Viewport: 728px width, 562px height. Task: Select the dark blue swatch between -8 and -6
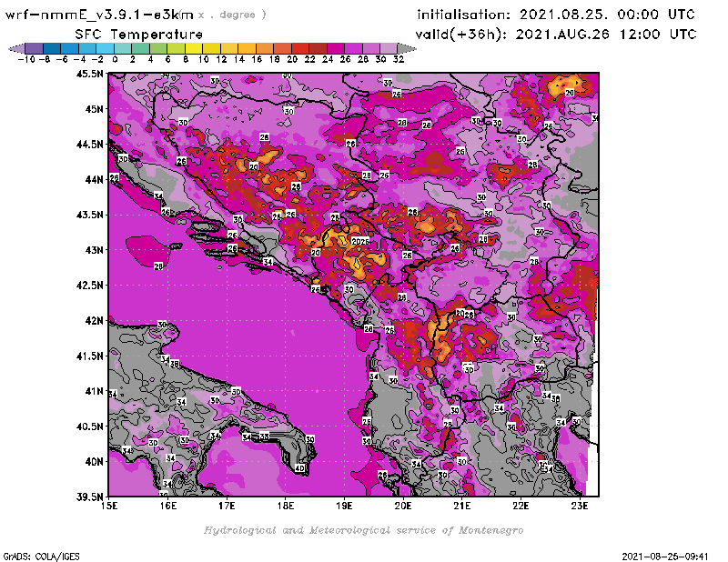[x=52, y=48]
